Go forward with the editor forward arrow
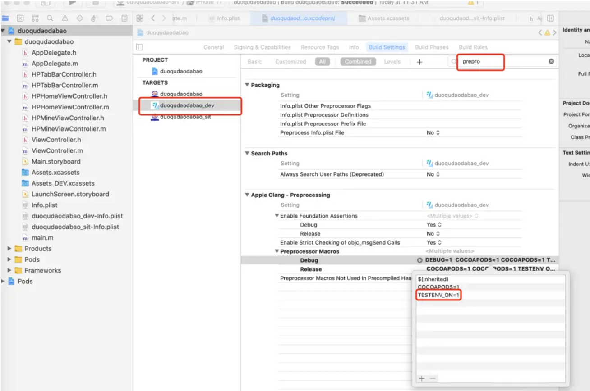 click(164, 18)
